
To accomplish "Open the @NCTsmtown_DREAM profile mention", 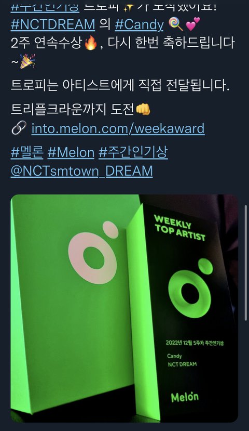I will point(81,171).
